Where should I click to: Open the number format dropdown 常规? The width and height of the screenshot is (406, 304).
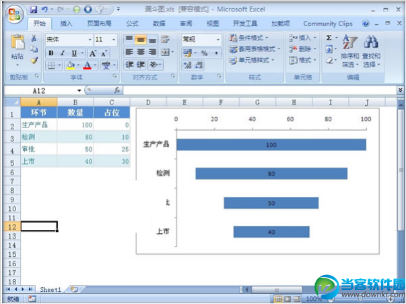(218, 40)
